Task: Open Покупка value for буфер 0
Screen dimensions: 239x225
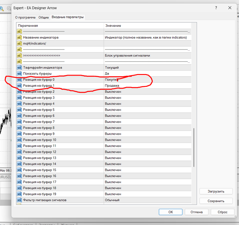Action: [x=148, y=79]
